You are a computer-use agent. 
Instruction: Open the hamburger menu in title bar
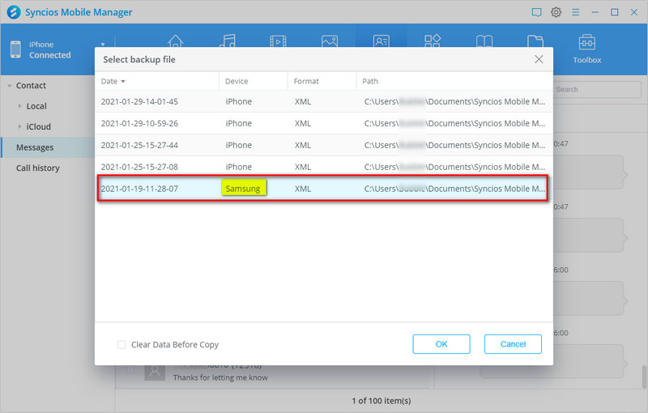pos(575,12)
